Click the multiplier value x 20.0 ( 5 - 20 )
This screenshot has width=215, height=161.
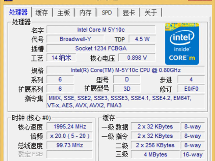tap(70, 136)
